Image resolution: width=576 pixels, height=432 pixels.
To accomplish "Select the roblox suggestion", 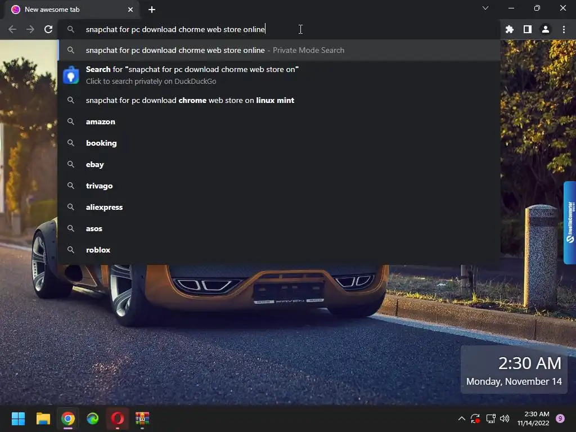I will pos(279,250).
